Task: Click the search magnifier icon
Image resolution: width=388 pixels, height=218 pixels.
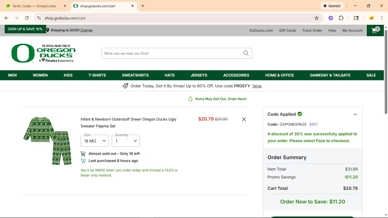Action: click(246, 53)
